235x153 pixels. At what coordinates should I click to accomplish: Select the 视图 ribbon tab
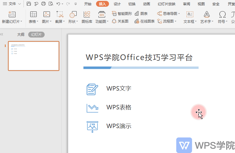(x=201, y=4)
